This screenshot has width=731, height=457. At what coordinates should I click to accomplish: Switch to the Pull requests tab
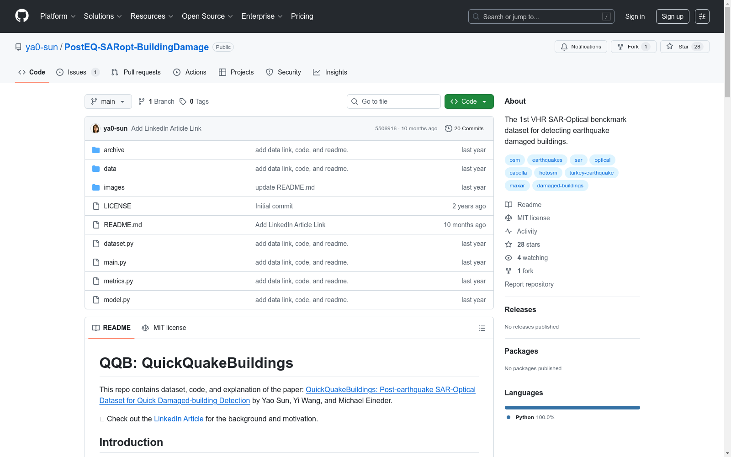point(136,72)
